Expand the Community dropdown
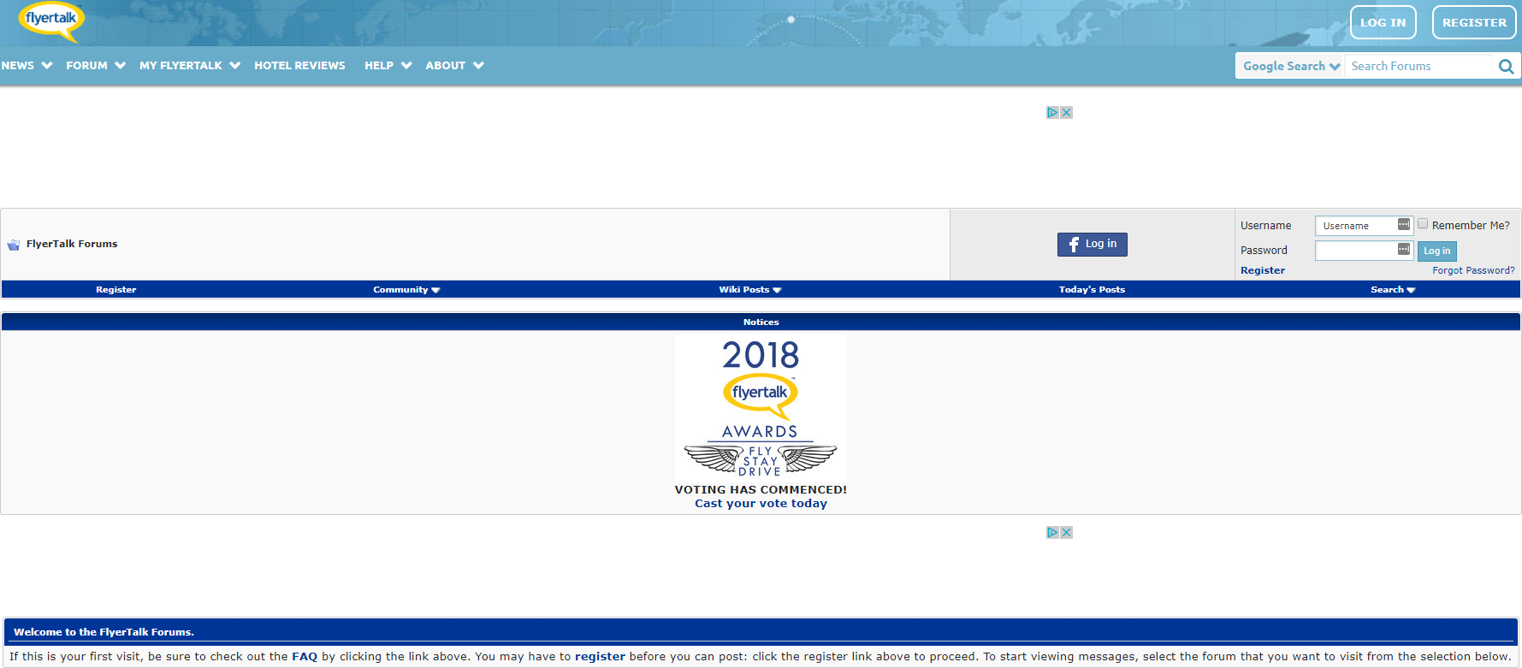 point(406,290)
